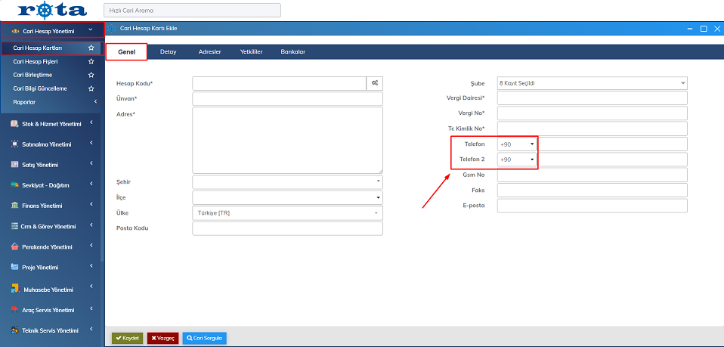Expand the Ülke dropdown showing Türkiye
The height and width of the screenshot is (347, 724).
287,213
